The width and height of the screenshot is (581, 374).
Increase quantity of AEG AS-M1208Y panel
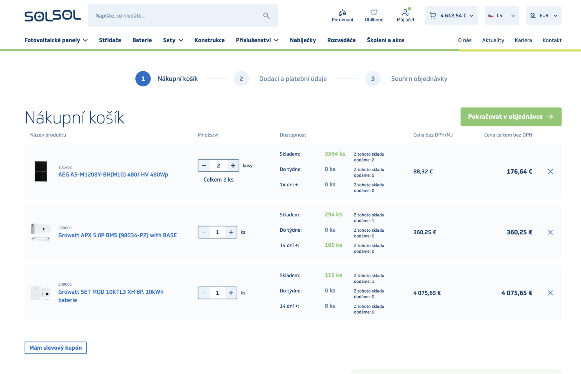click(233, 166)
